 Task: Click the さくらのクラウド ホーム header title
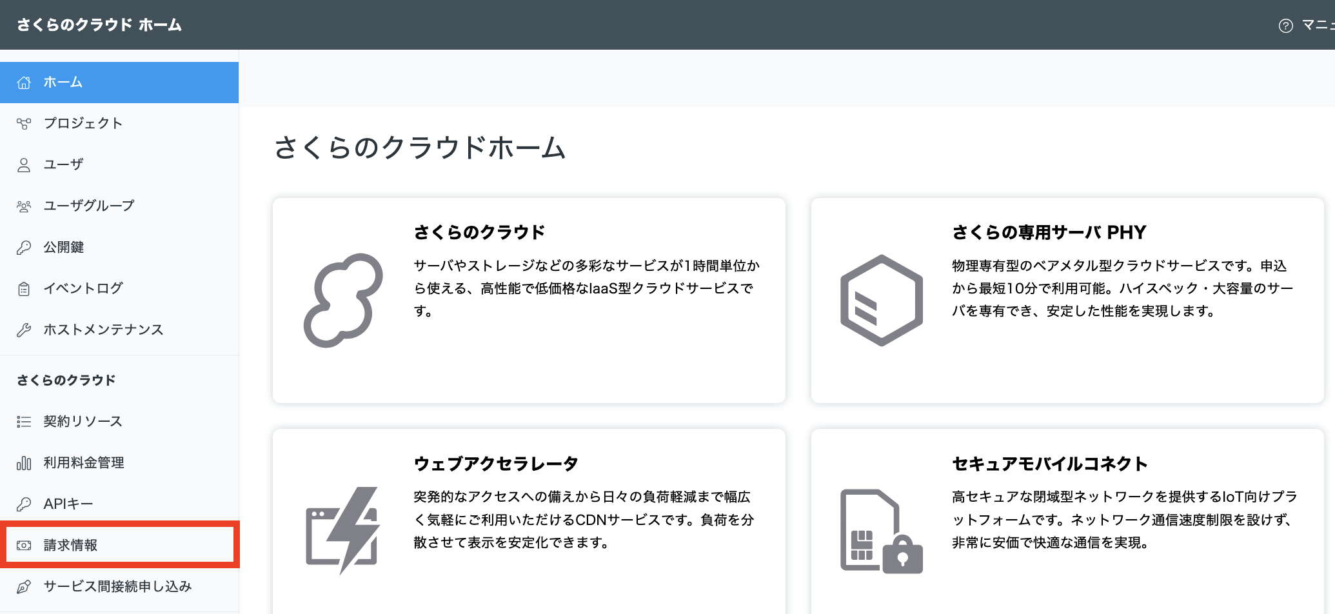click(99, 25)
